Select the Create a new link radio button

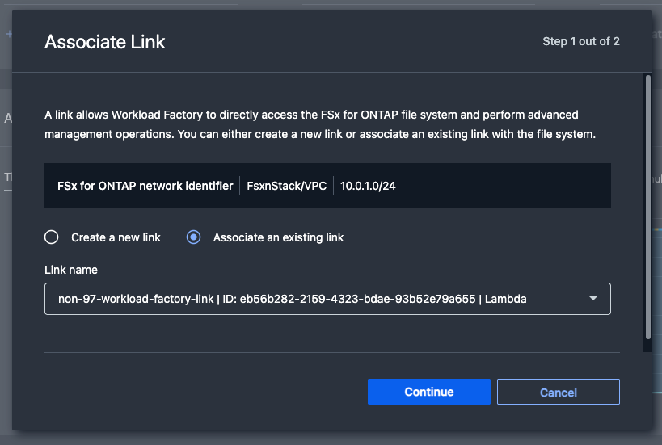[52, 237]
